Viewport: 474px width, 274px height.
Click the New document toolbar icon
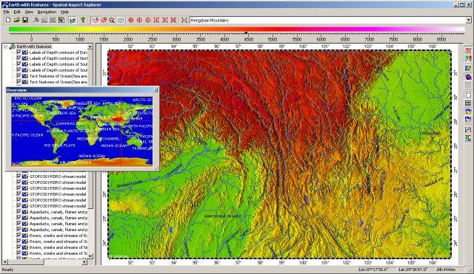coord(8,20)
